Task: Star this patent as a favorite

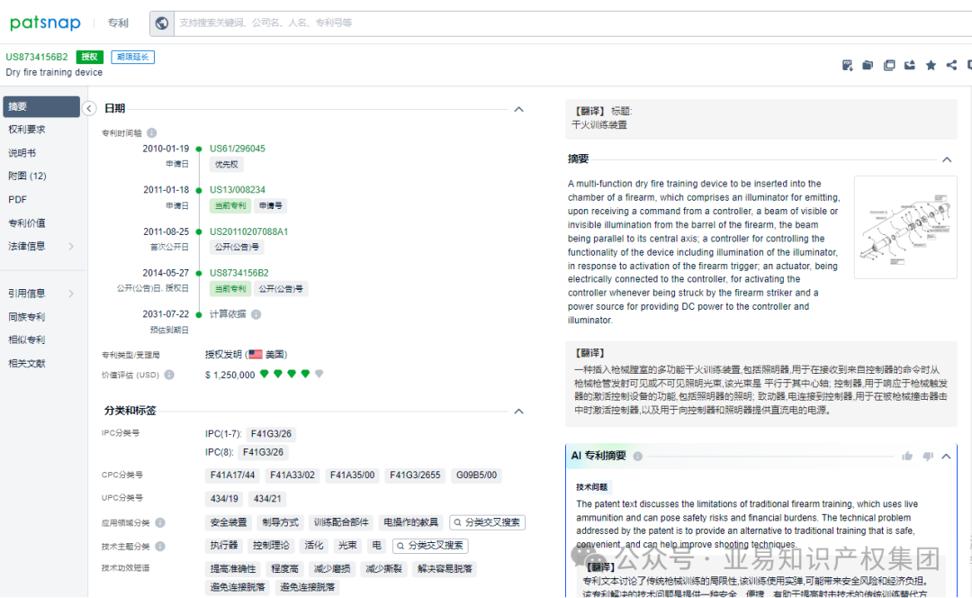Action: [x=931, y=65]
